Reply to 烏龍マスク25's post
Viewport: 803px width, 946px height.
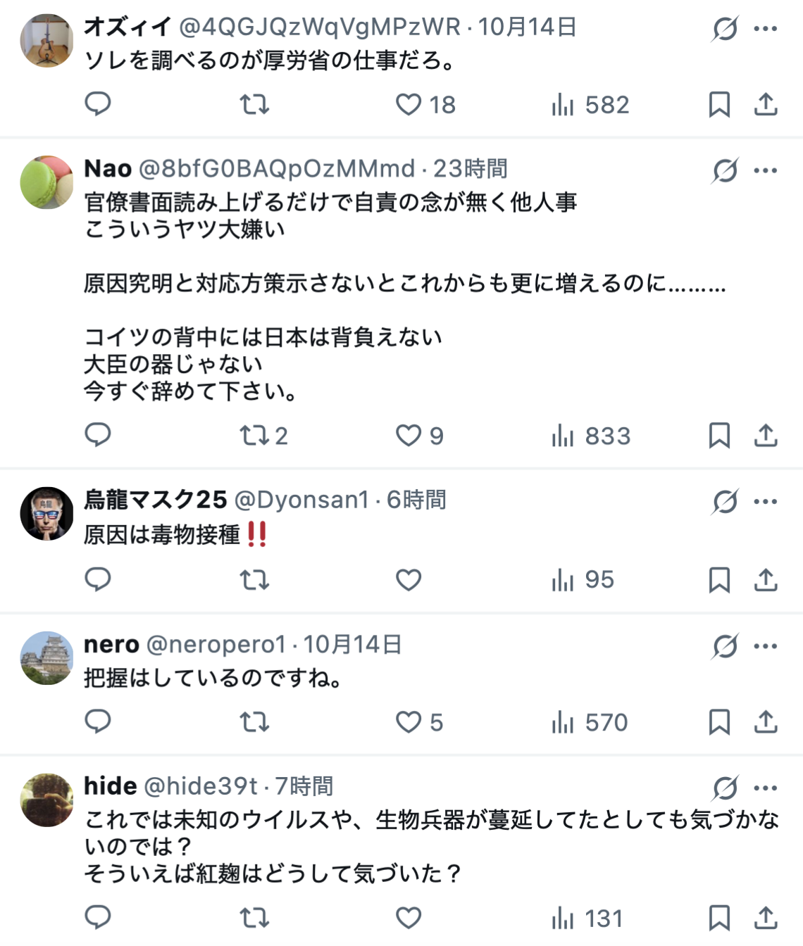point(98,580)
